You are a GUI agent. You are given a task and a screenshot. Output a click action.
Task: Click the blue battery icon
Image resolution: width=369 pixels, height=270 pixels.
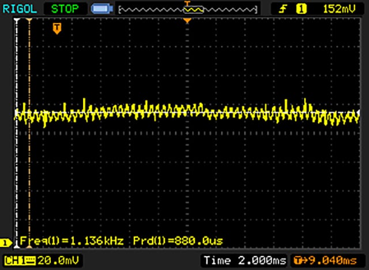click(102, 9)
